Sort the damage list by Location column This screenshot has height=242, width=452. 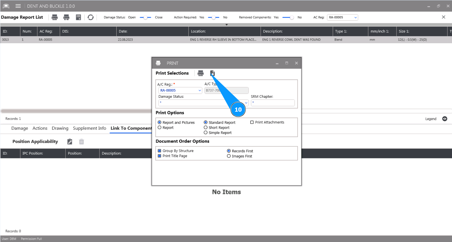point(225,31)
